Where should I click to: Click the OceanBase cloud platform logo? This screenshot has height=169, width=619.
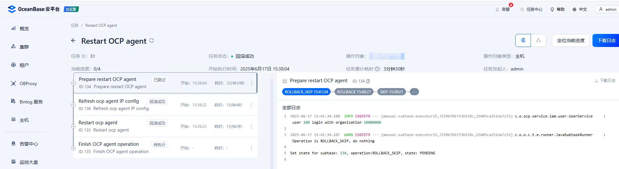coord(34,9)
